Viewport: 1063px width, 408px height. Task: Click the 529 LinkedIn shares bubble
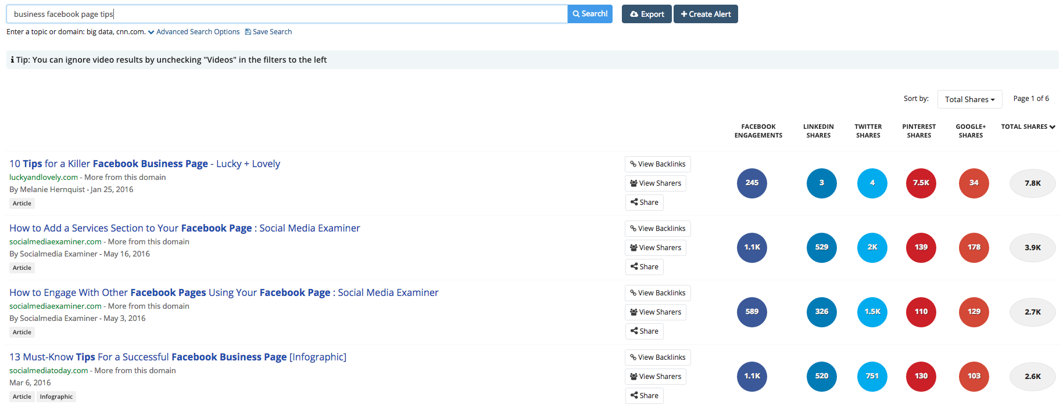[x=822, y=247]
